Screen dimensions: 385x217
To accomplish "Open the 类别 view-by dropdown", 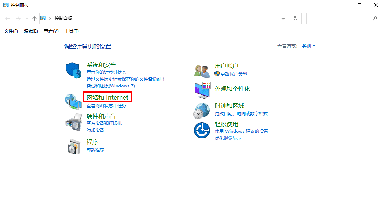I will click(309, 46).
